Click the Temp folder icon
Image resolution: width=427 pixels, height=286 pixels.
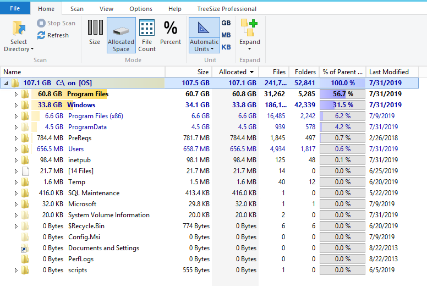tap(25, 182)
